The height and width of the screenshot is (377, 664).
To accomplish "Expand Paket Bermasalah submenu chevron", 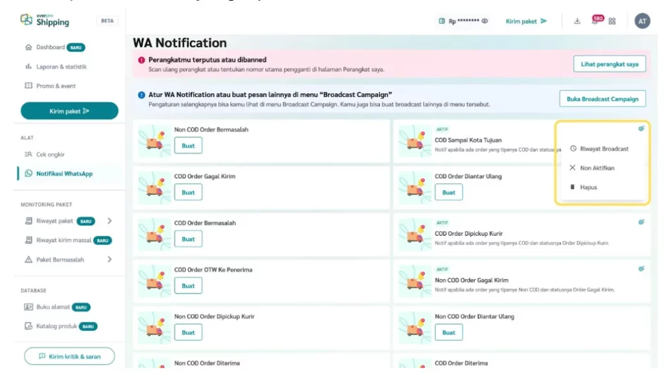I will click(109, 260).
